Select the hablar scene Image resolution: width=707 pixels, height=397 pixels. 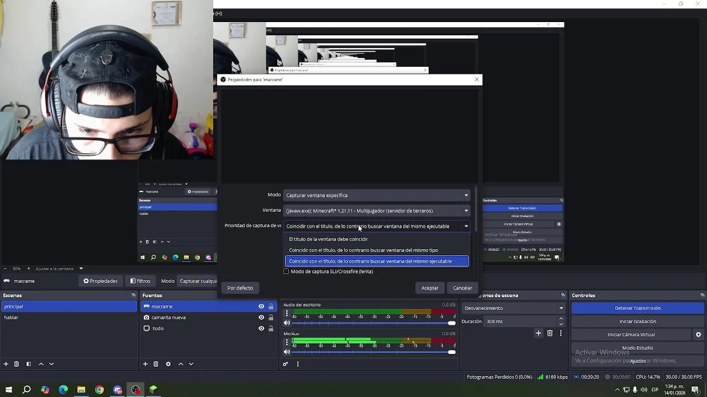[x=68, y=318]
